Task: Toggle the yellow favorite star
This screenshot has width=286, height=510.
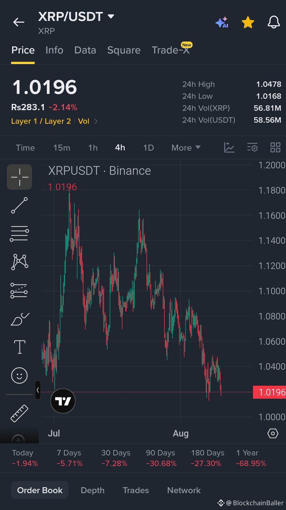Action: 248,22
